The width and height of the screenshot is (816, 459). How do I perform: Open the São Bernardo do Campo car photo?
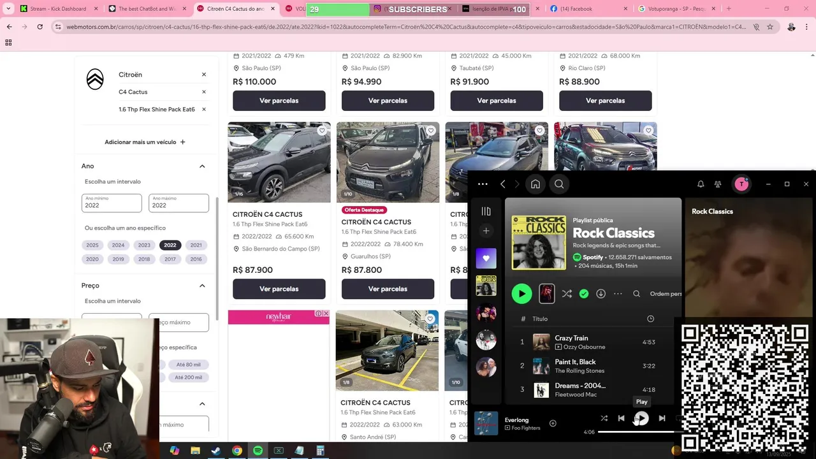(x=279, y=162)
